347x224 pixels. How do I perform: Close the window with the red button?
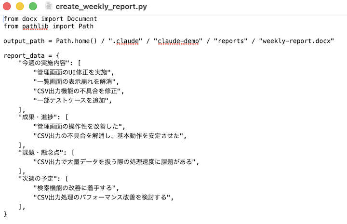7,7
